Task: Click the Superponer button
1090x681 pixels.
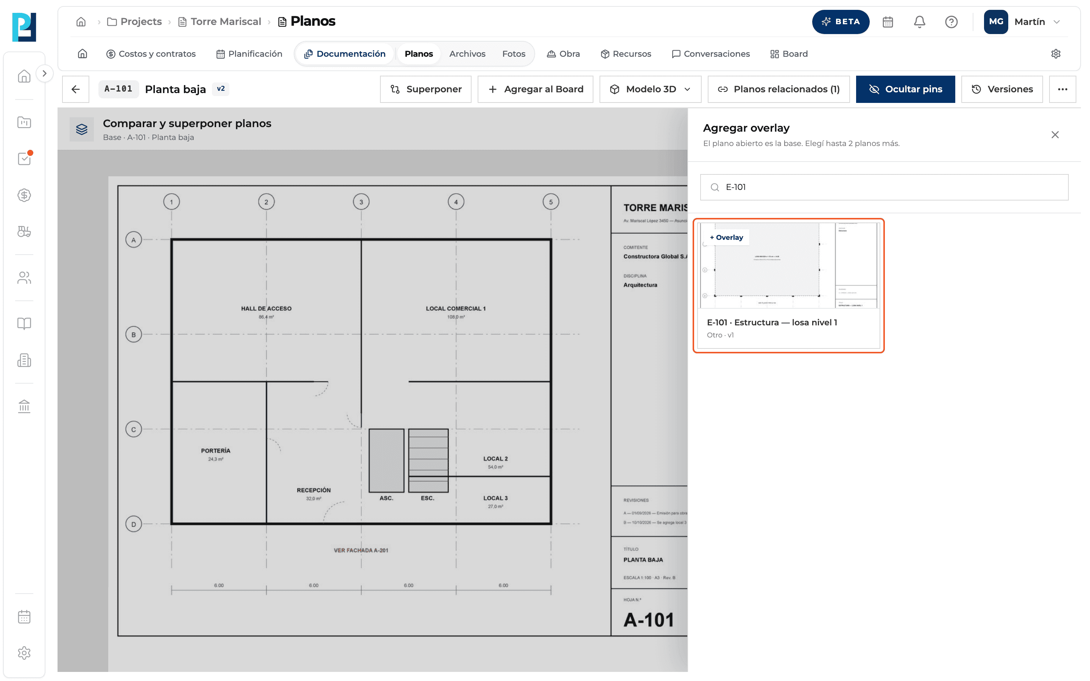Action: [x=426, y=89]
